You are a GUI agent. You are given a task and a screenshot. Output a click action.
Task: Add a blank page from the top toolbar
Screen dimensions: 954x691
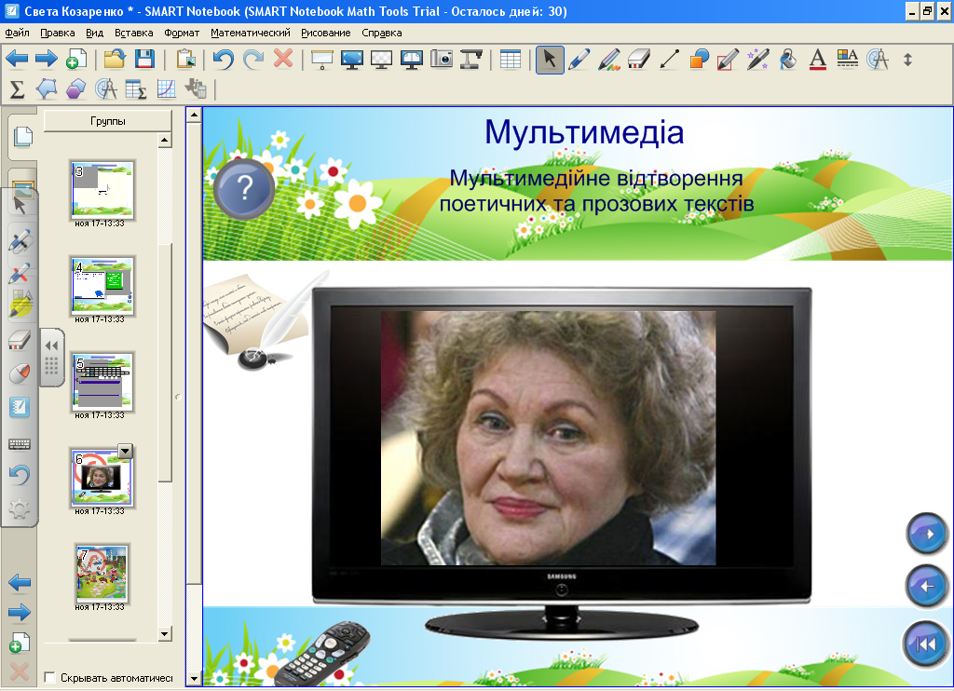75,60
